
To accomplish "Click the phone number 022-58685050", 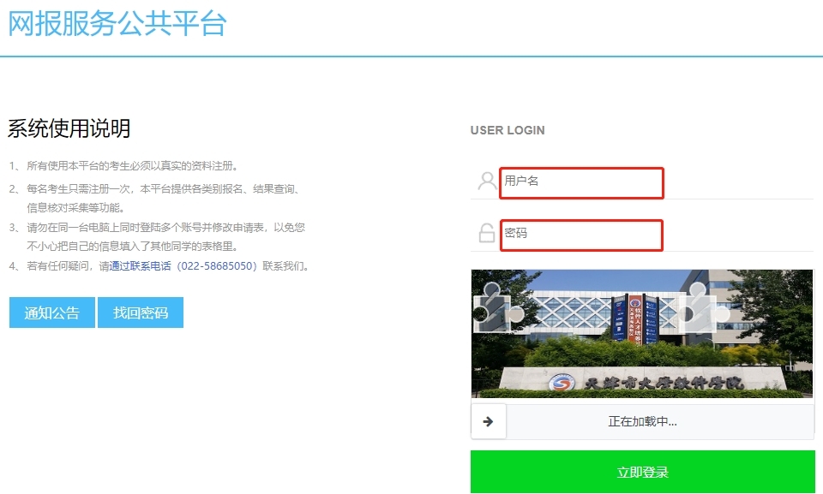I will 214,266.
